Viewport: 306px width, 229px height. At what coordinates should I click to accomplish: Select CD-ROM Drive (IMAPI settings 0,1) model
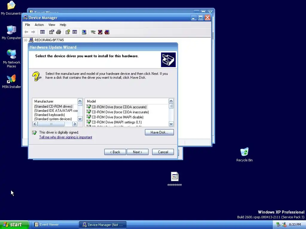(117, 122)
